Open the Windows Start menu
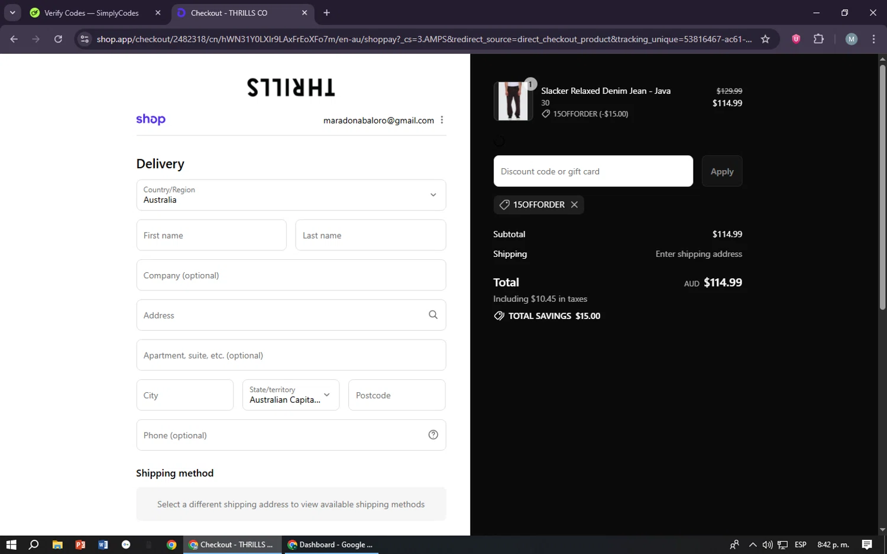 pyautogui.click(x=11, y=545)
